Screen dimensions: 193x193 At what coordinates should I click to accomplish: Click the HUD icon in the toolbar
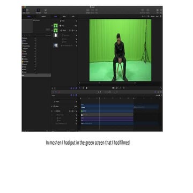158,11
